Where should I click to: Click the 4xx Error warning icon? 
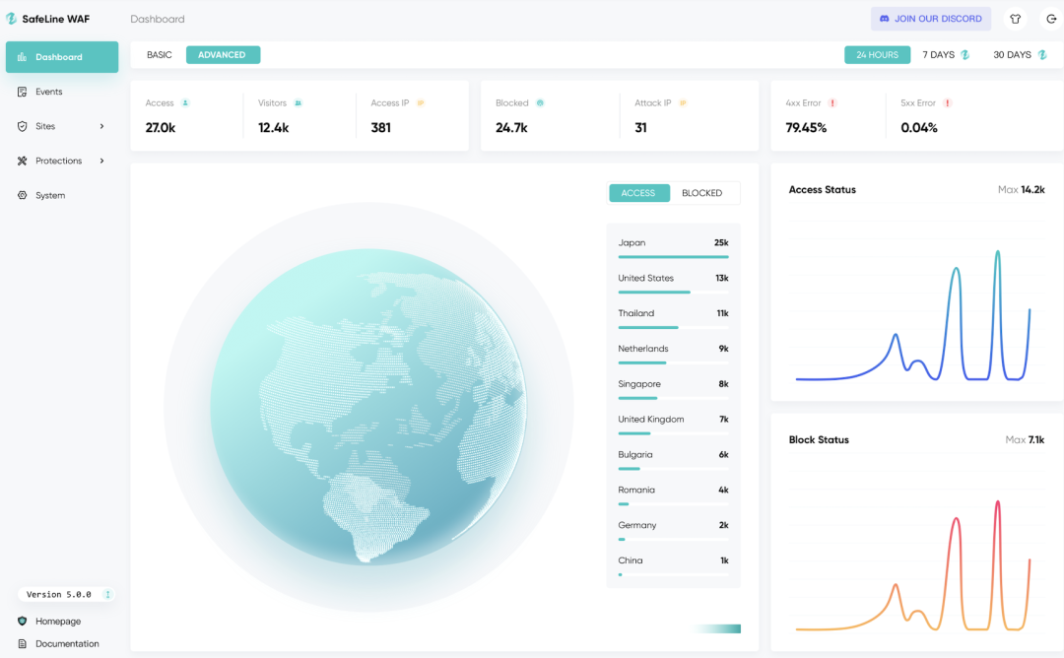pos(832,103)
